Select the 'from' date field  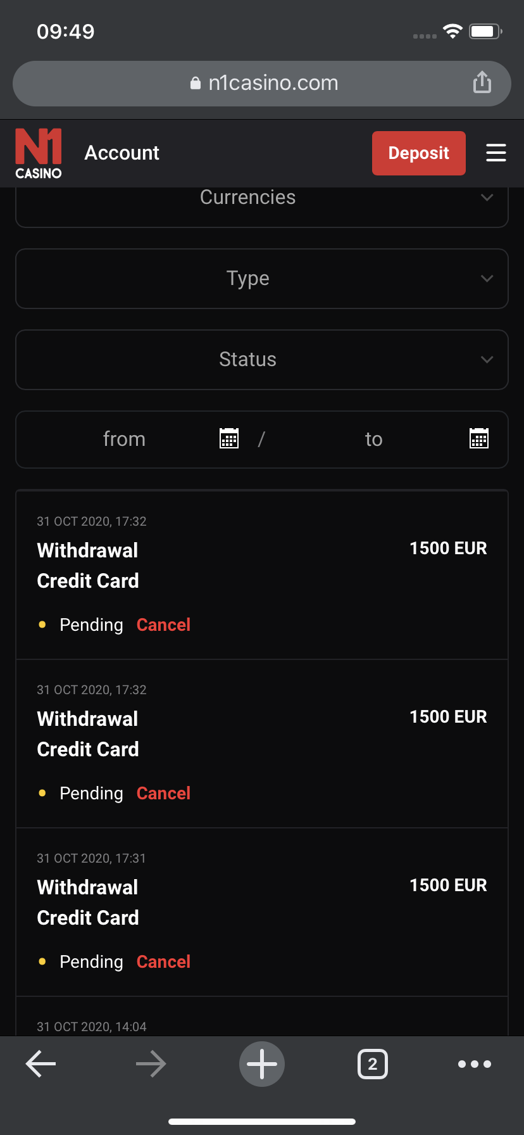tap(125, 439)
